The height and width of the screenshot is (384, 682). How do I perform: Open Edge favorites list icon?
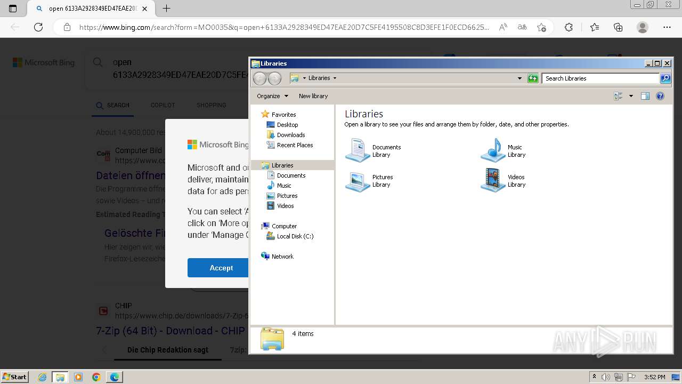click(x=595, y=27)
